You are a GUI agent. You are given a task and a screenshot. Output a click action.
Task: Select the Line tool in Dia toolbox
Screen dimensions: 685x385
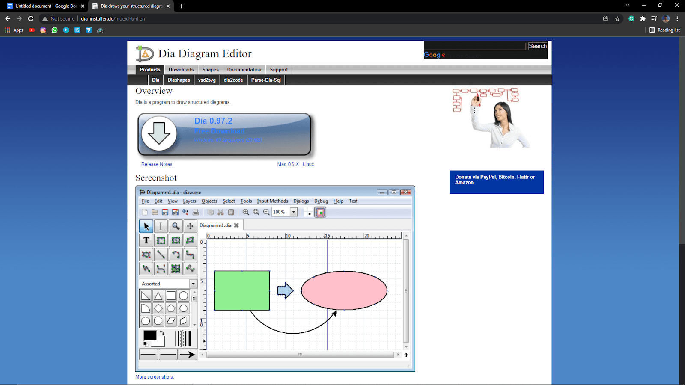tap(161, 255)
